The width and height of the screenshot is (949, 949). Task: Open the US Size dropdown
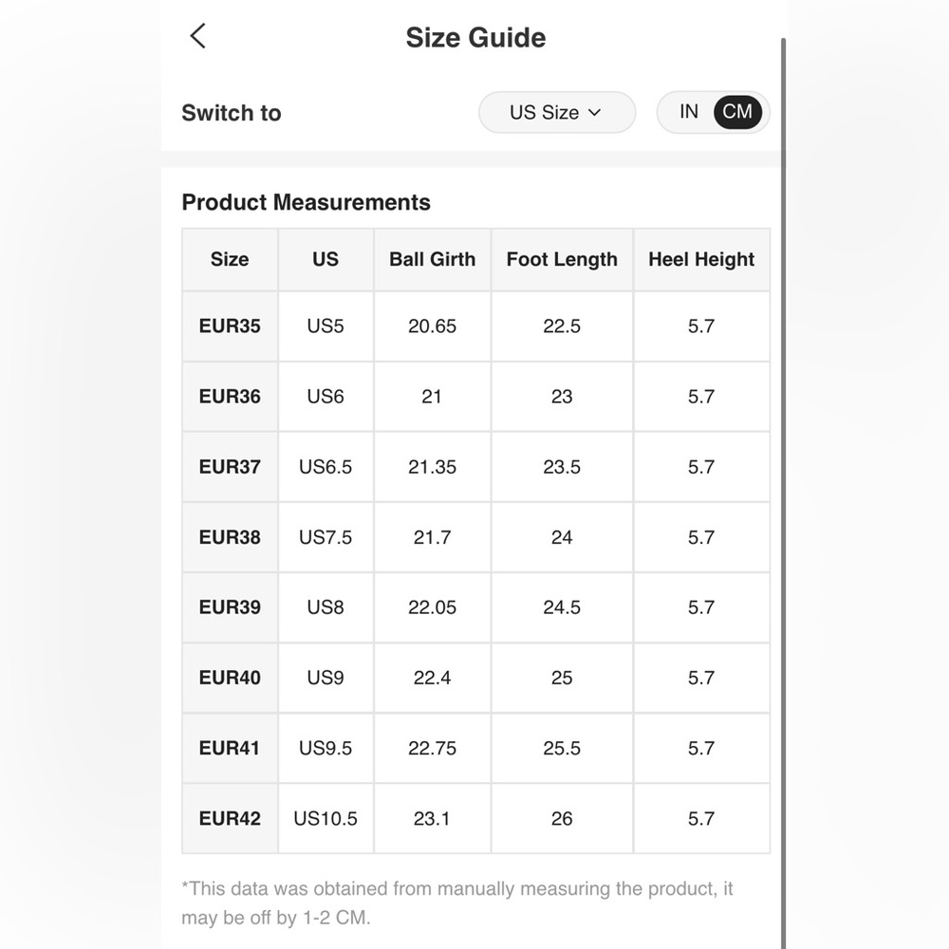(x=557, y=113)
